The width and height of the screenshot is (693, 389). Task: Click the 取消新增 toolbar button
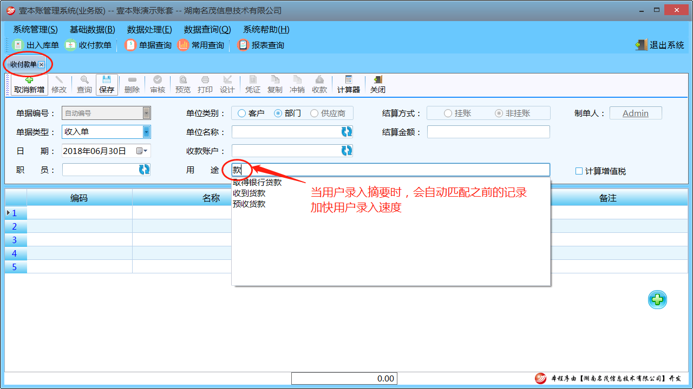click(29, 85)
